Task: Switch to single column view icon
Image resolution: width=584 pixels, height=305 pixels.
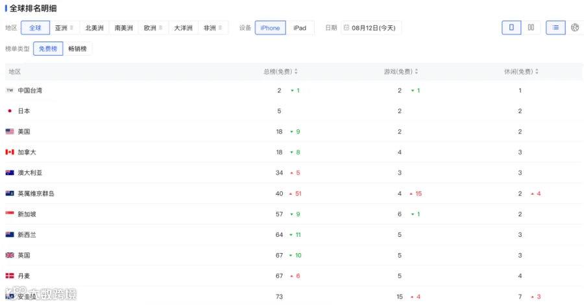Action: 511,27
